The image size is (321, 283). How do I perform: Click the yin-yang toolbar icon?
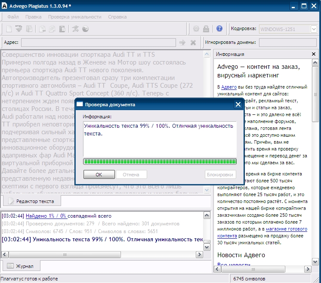coord(85,29)
